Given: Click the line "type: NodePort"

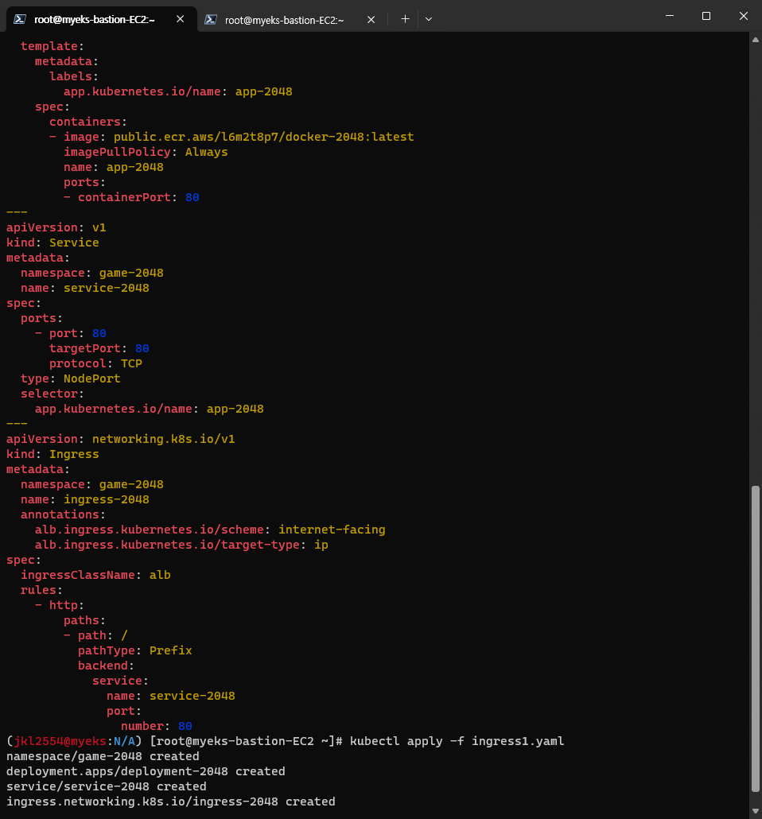Looking at the screenshot, I should click(71, 378).
